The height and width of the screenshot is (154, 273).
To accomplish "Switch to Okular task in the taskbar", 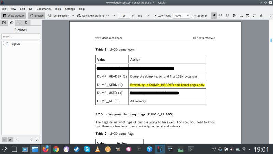I will (x=160, y=149).
